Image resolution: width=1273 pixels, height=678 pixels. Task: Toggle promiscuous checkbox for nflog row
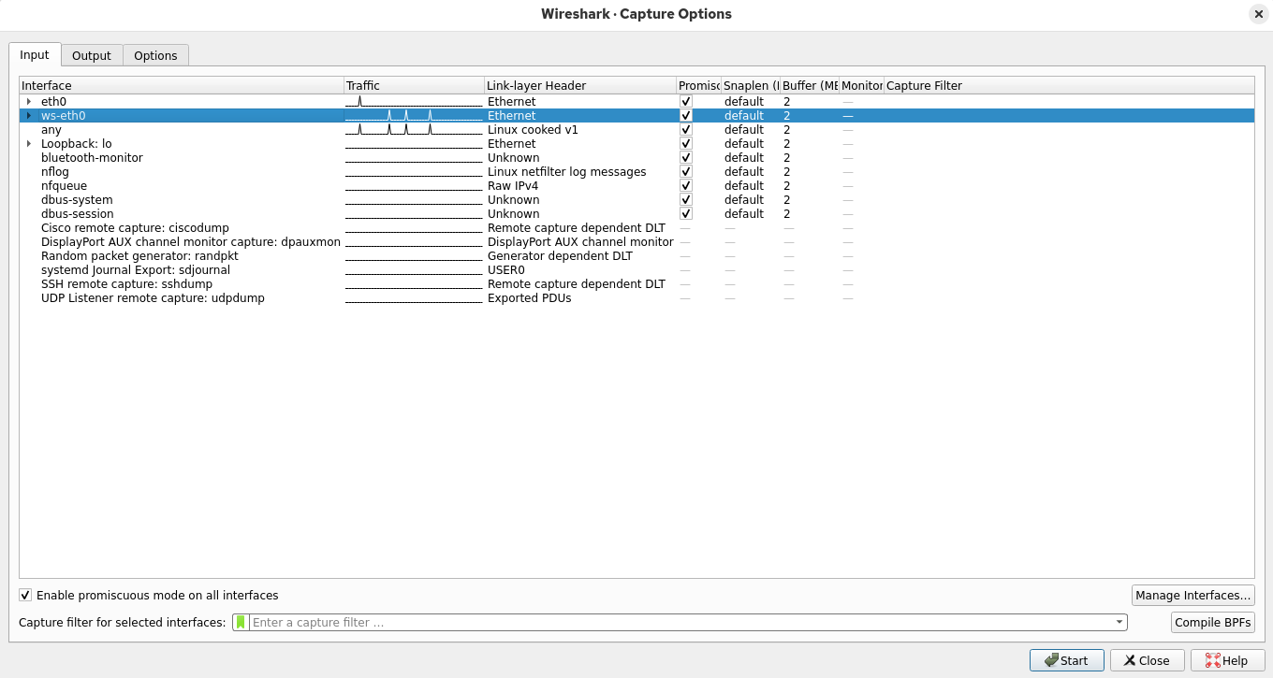(686, 172)
